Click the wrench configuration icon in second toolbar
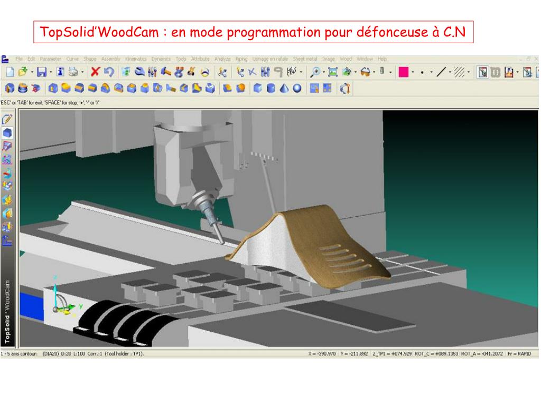This screenshot has height=405, width=541. [x=345, y=89]
